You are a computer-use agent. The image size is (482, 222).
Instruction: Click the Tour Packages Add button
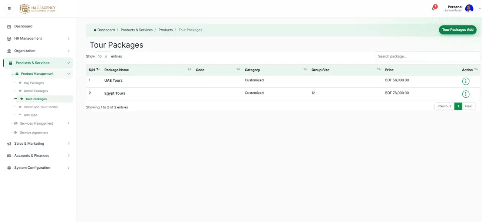pos(458,30)
